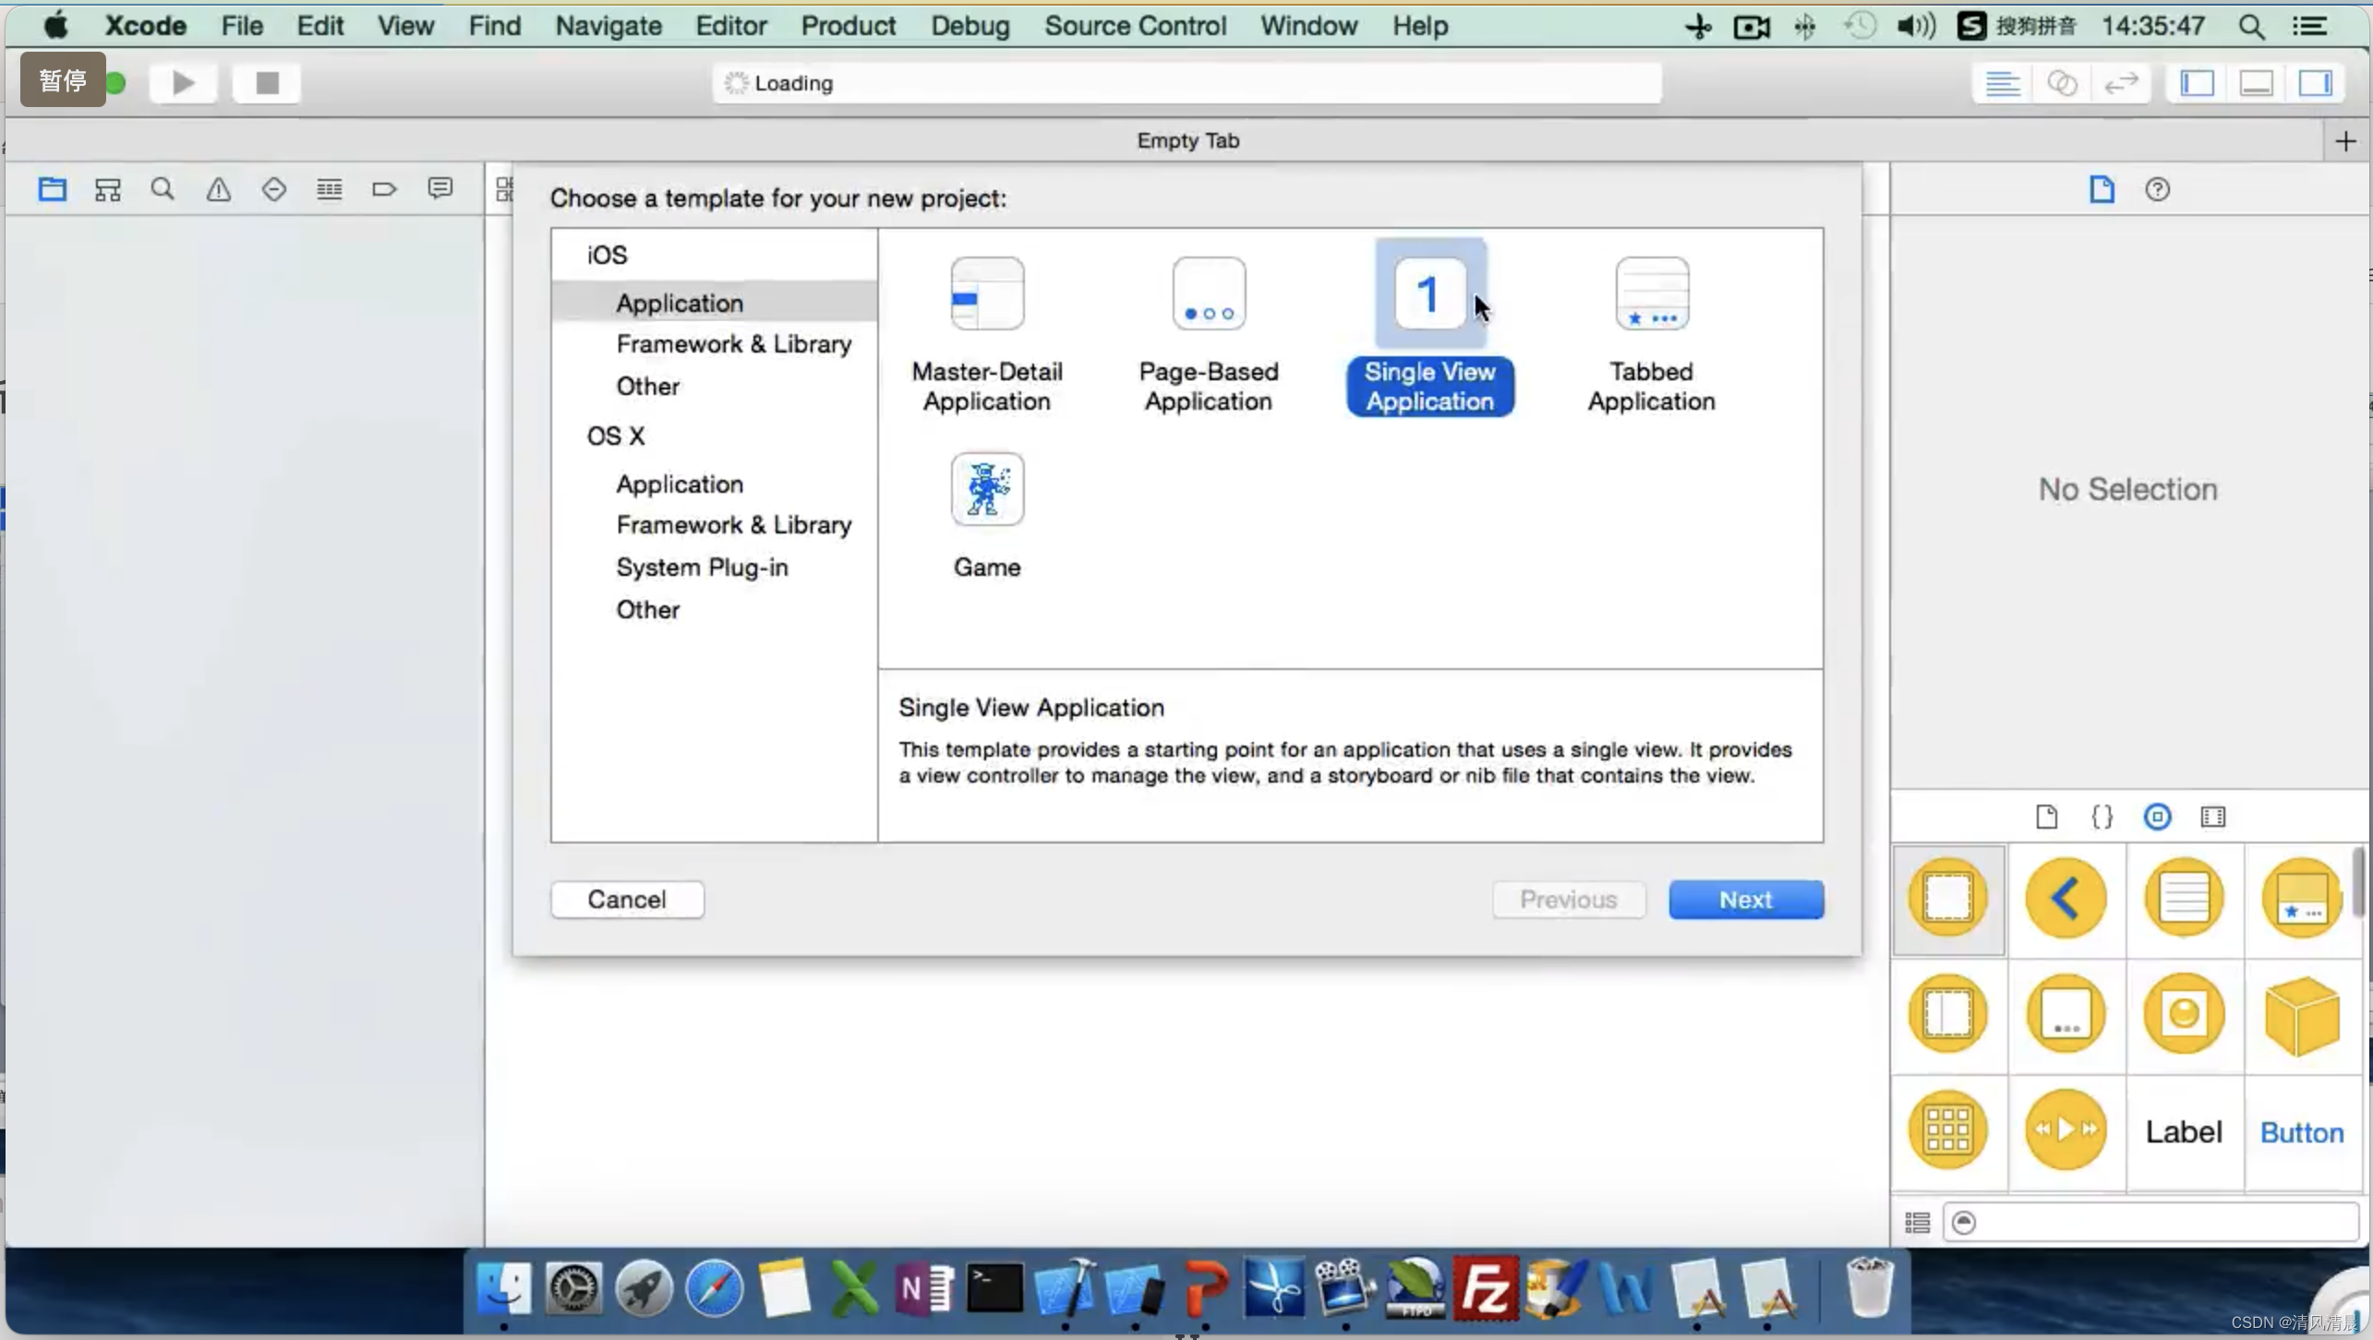Viewport: 2373px width, 1340px height.
Task: Add a new tab with plus button
Action: click(2345, 141)
